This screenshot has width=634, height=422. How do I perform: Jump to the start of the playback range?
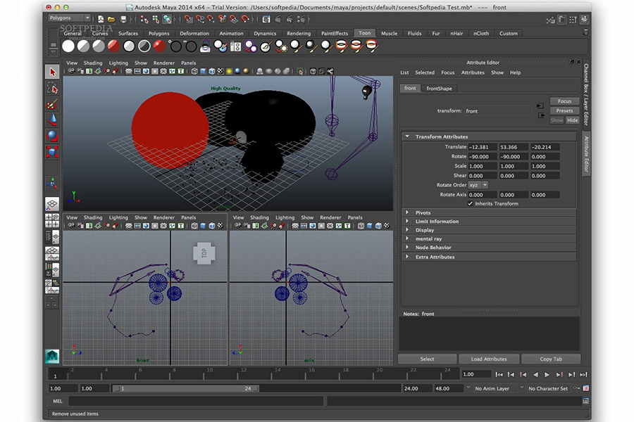pos(499,375)
